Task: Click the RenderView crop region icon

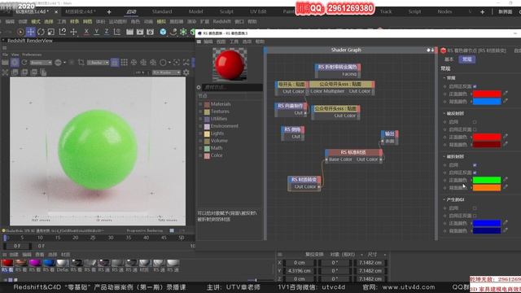Action: tap(81, 63)
